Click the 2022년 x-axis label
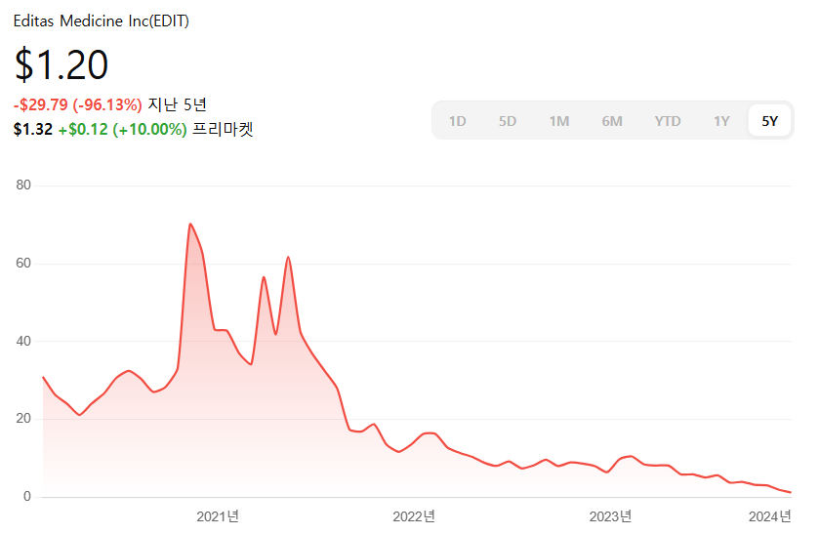The width and height of the screenshot is (820, 534). 414,516
